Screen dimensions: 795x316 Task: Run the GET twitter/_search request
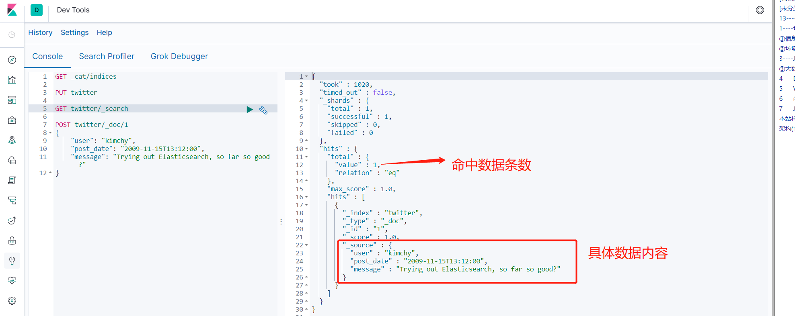coord(250,109)
